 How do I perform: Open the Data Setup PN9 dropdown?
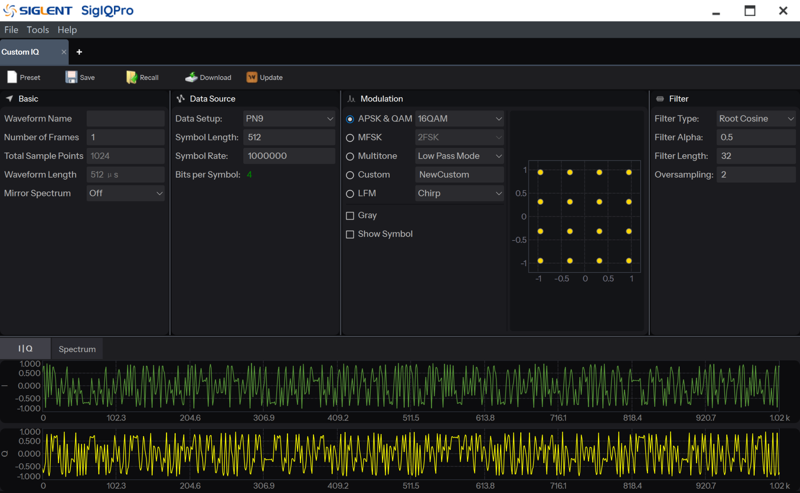pos(289,119)
